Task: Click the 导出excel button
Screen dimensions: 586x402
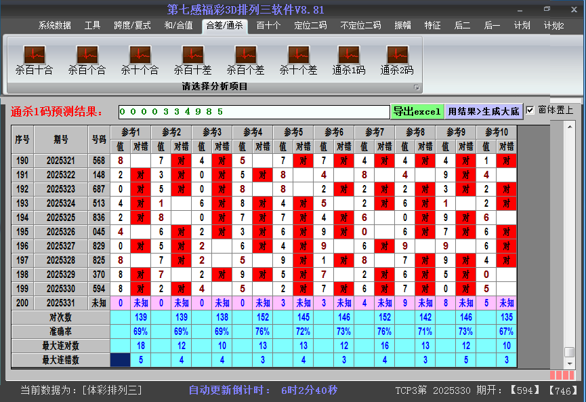Action: tap(417, 110)
